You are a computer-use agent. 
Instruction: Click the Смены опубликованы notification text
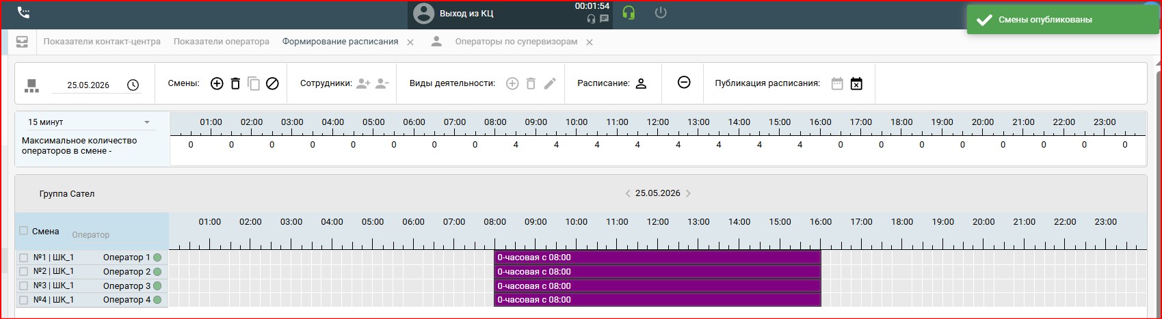point(1045,20)
